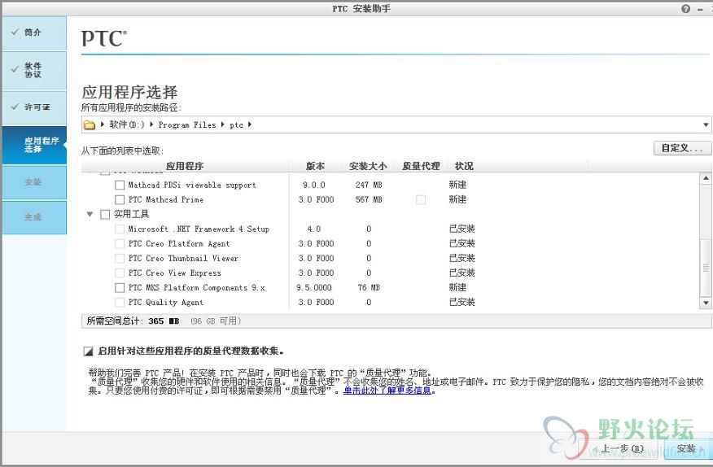Viewport: 713px width, 467px height.
Task: Click the arrow before ptc in path
Action: pyautogui.click(x=222, y=124)
